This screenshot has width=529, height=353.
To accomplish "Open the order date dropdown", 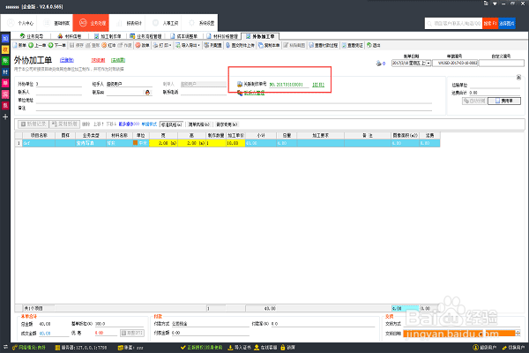I will tap(428, 64).
